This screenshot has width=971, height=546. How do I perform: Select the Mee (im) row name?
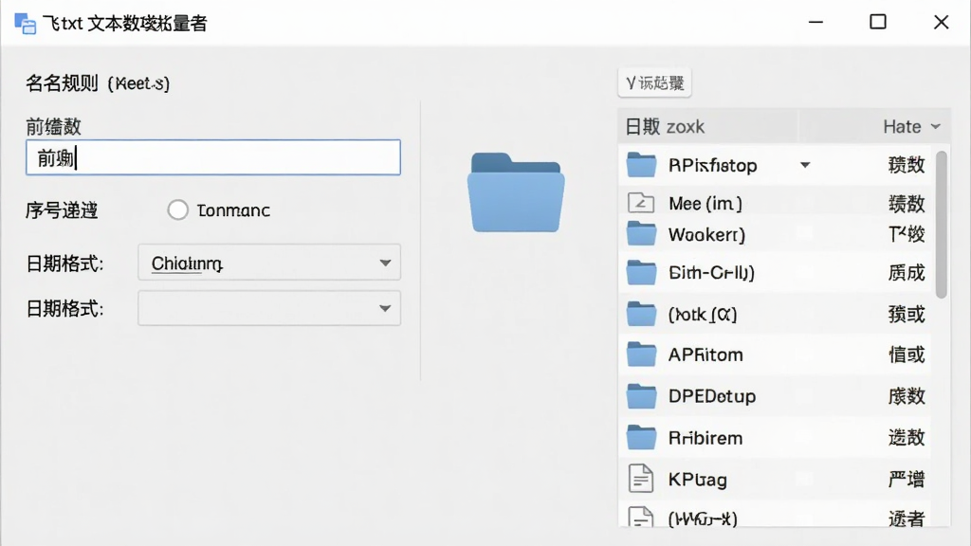705,203
